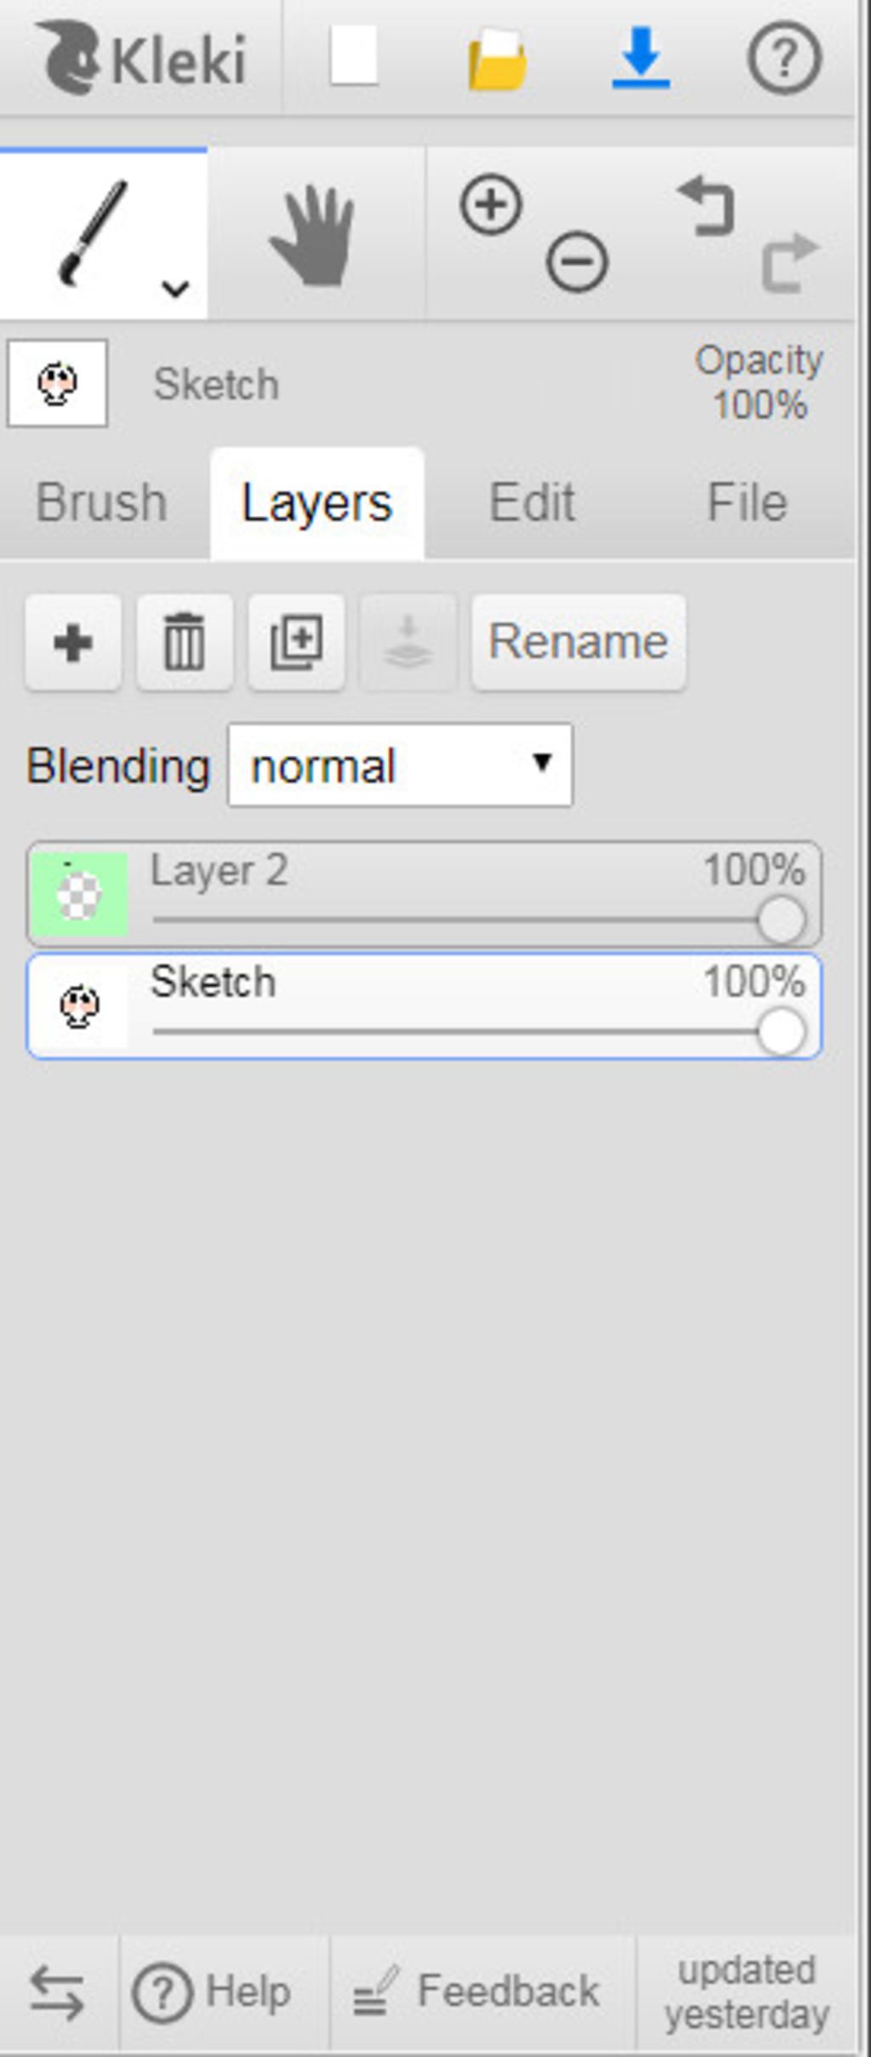Expand the brush tool chevron menu
This screenshot has width=871, height=2057.
coord(175,289)
